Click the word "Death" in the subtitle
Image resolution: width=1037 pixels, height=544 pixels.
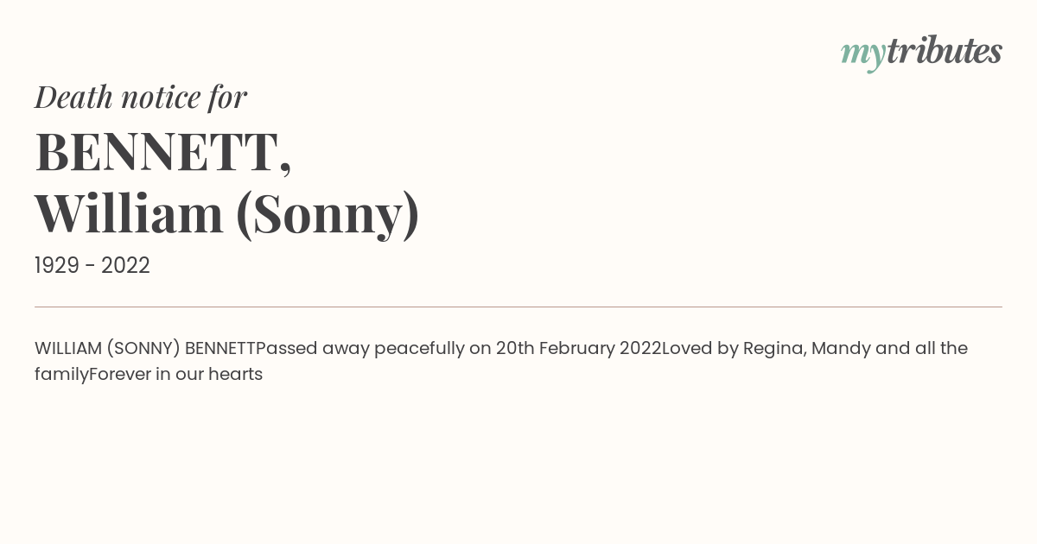pos(73,97)
